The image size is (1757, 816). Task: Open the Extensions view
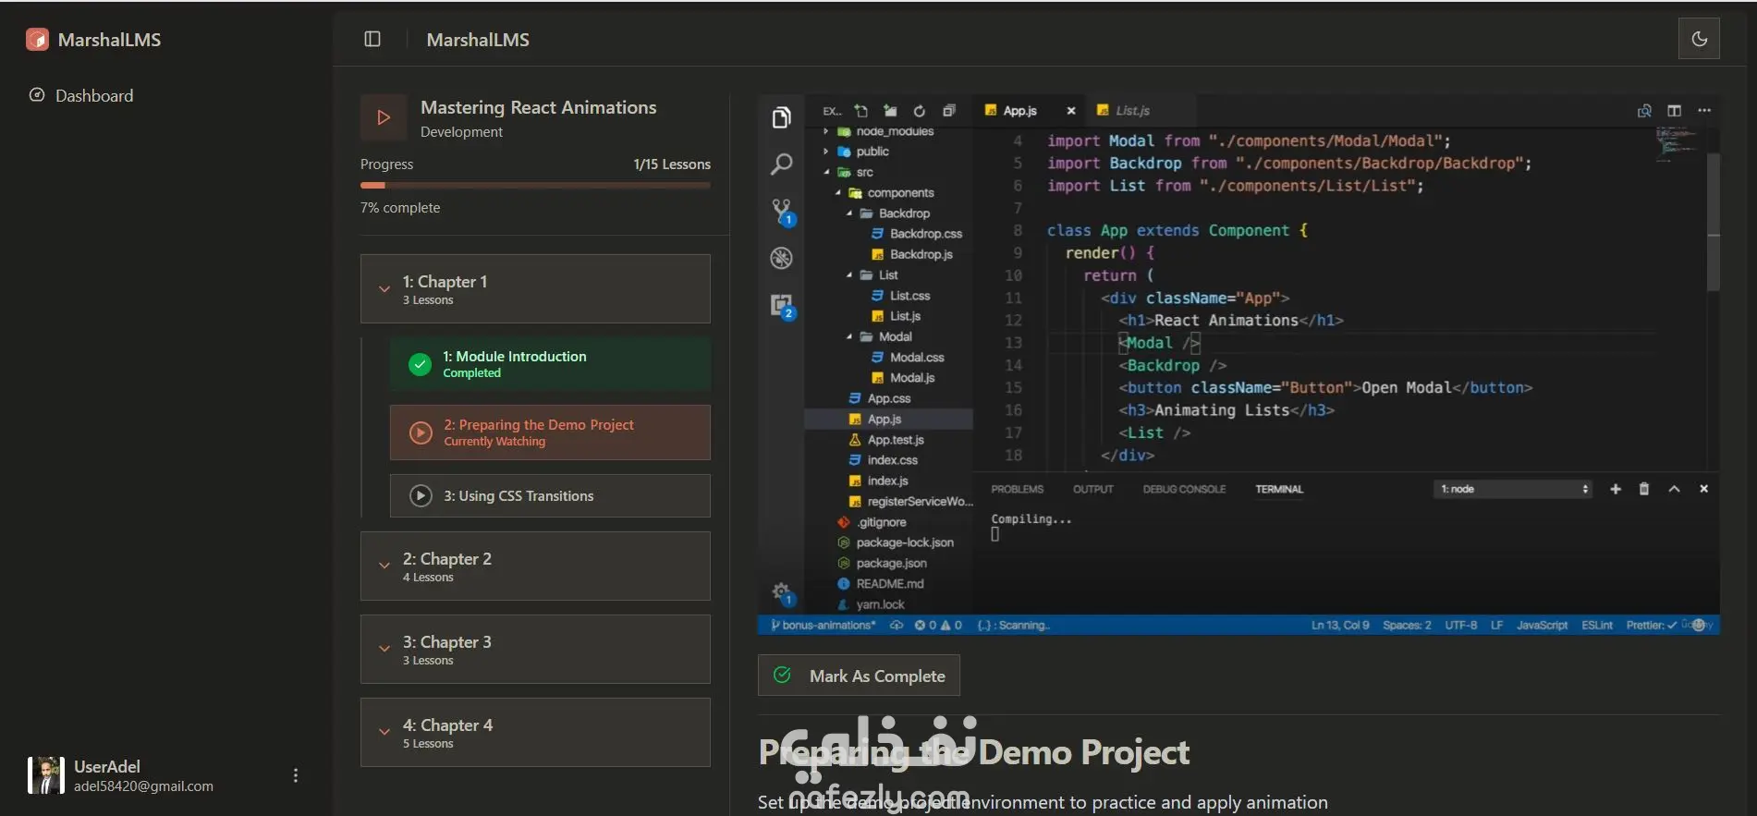(783, 306)
